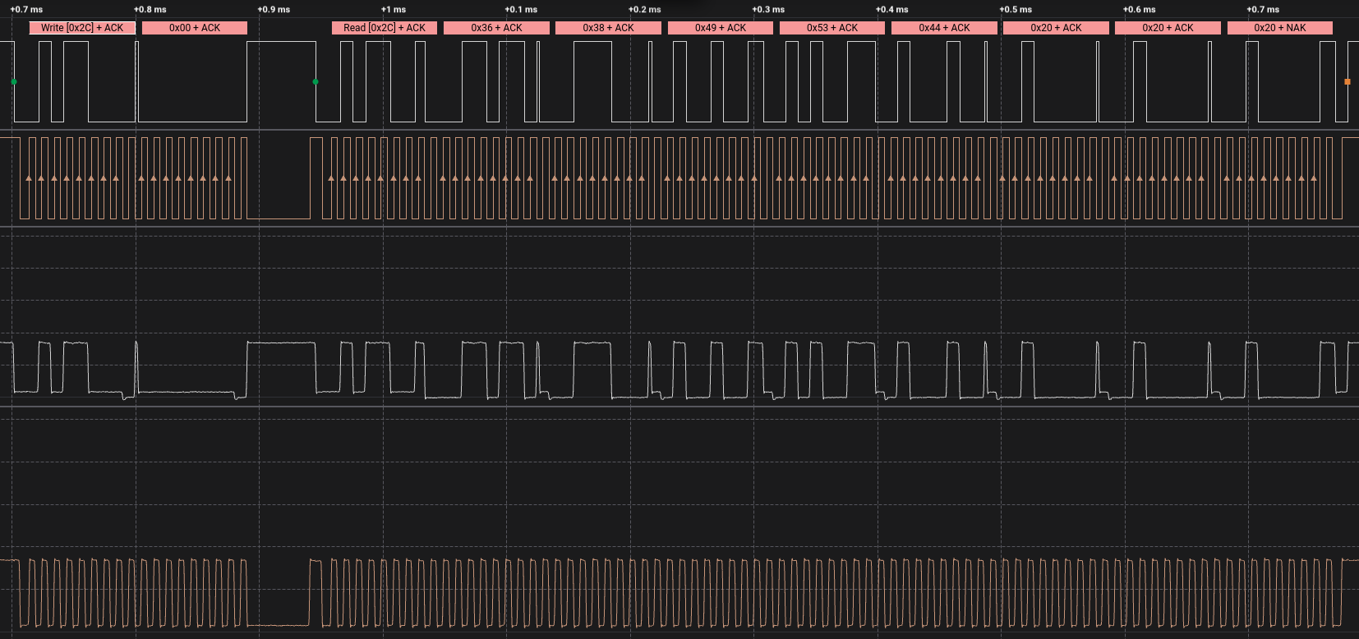
Task: Select the "0x36 + ACK" data byte
Action: [x=496, y=28]
